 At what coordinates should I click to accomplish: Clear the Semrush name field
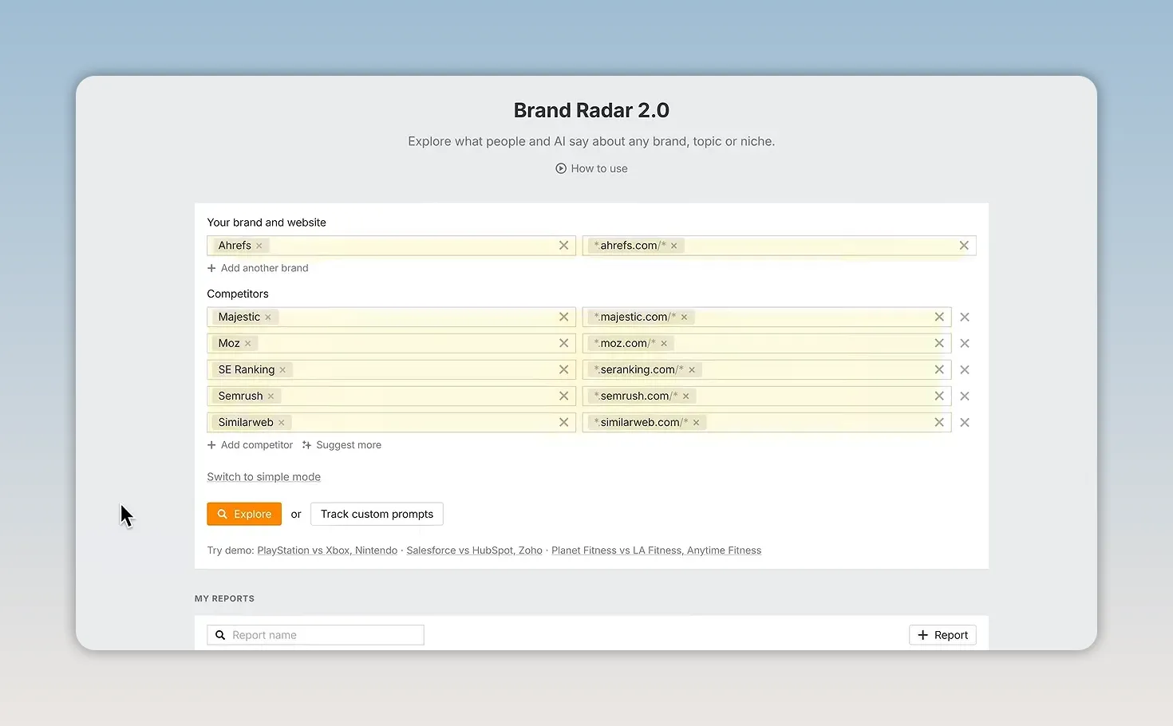tap(563, 396)
